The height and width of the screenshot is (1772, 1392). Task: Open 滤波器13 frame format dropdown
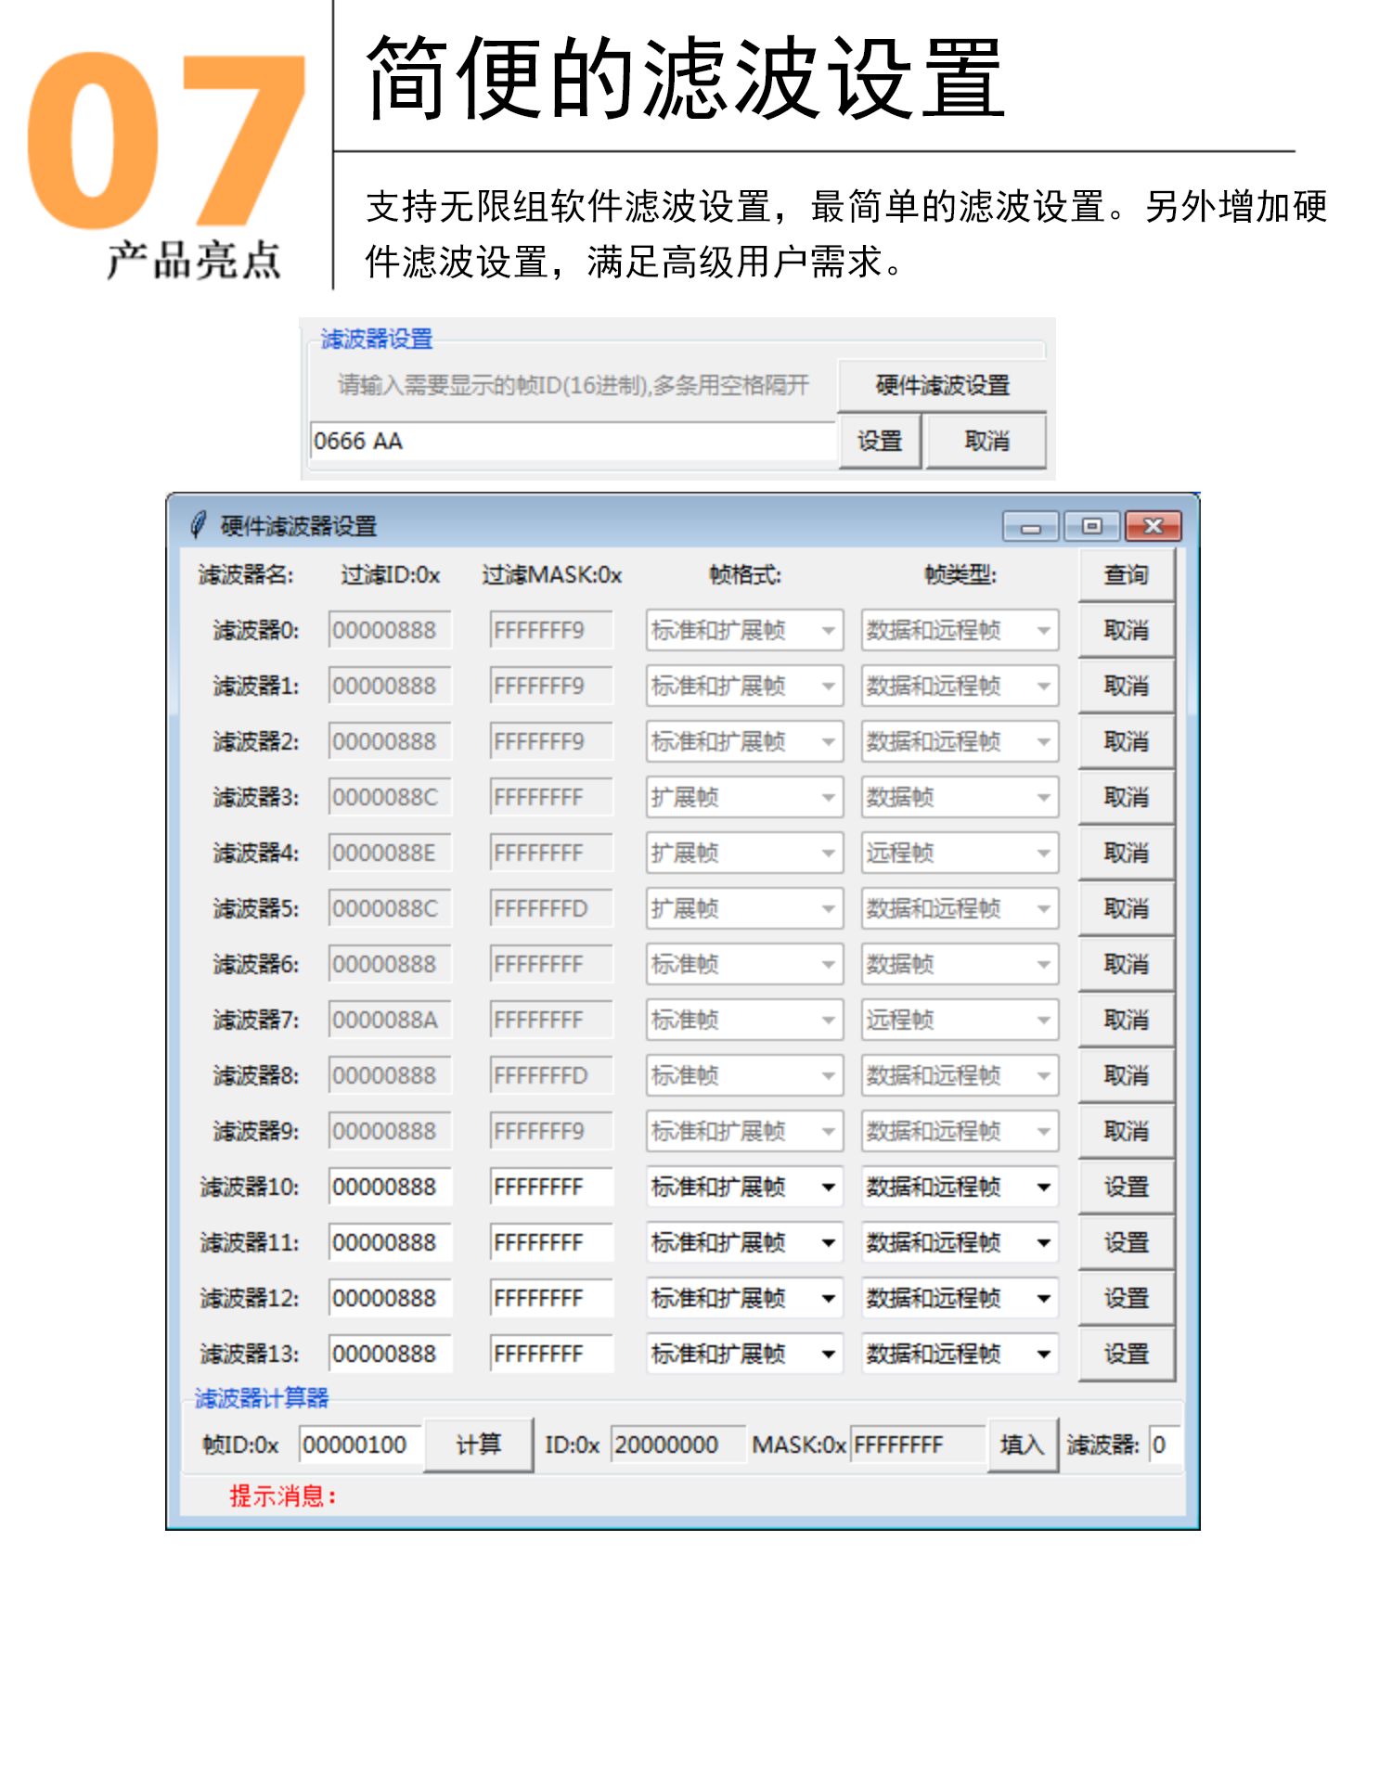pyautogui.click(x=744, y=1355)
